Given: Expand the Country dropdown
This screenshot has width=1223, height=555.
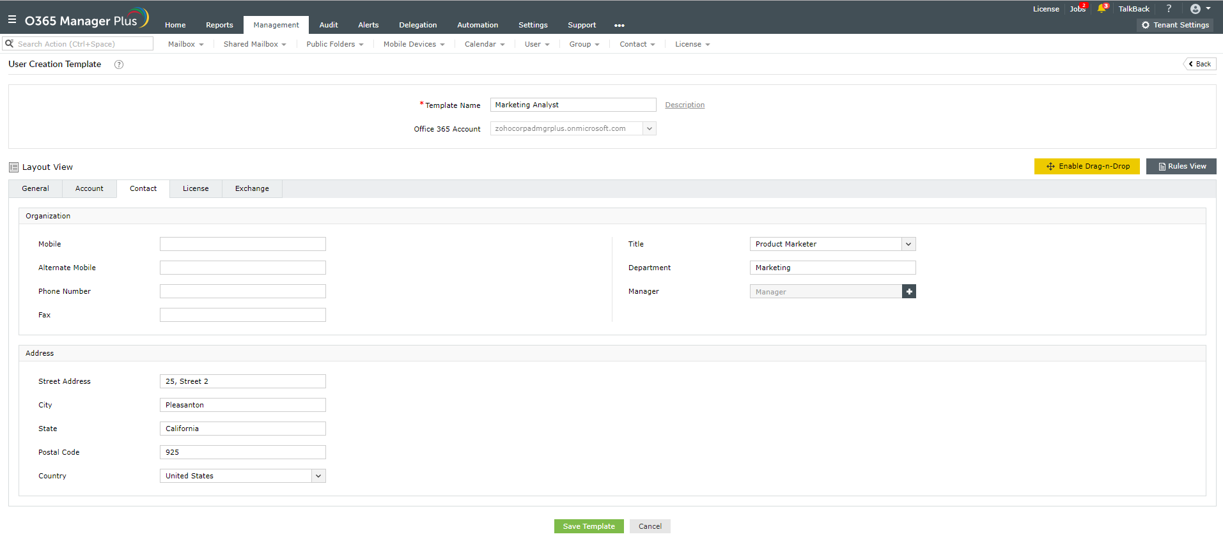Looking at the screenshot, I should (x=318, y=476).
